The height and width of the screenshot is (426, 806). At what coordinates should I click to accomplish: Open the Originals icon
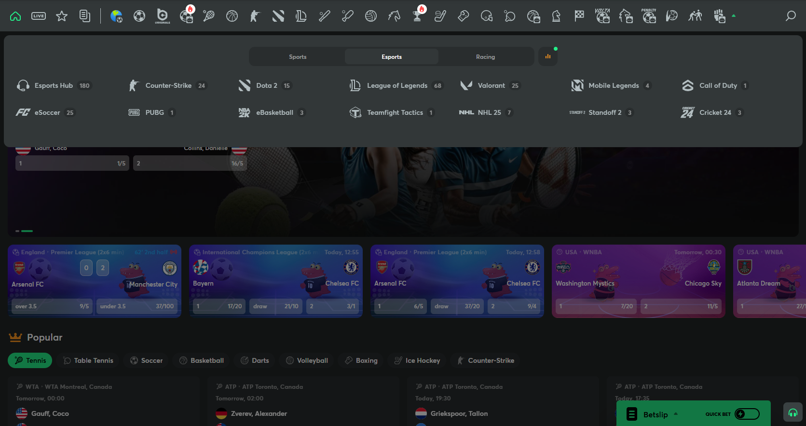[x=163, y=16]
